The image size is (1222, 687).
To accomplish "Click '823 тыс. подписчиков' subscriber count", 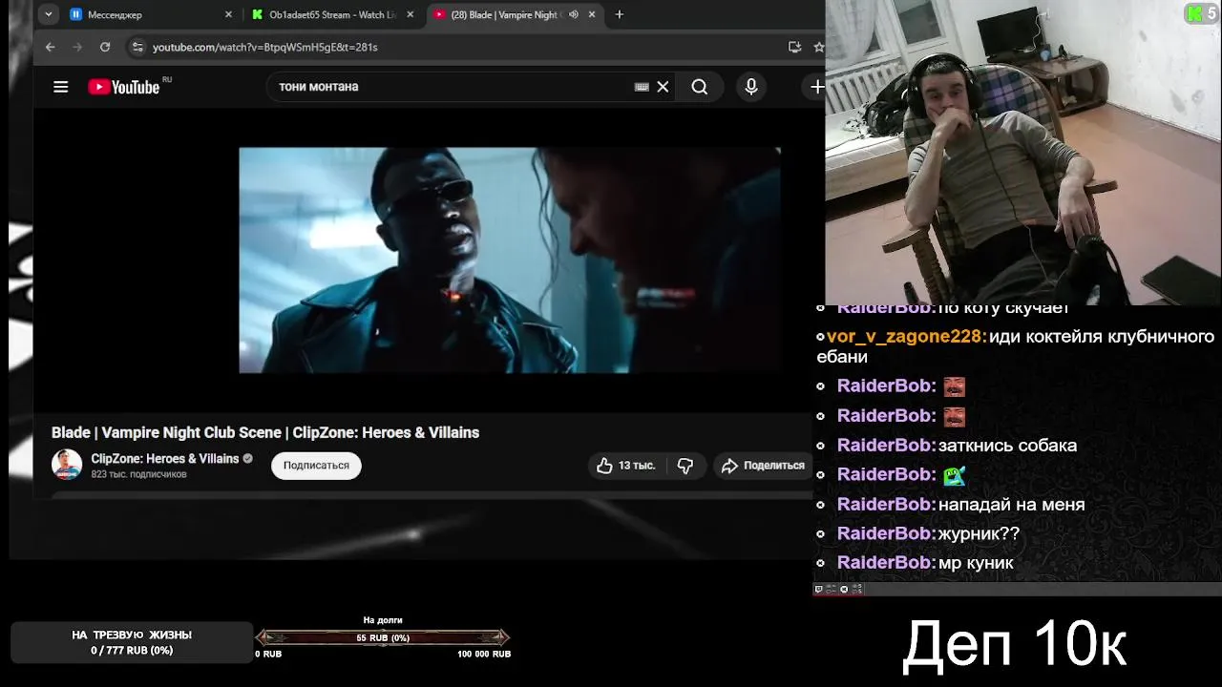I will coord(138,474).
